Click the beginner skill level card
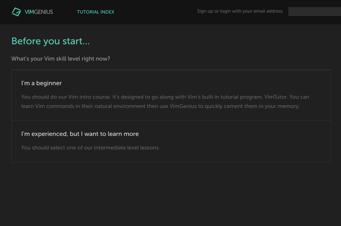Image resolution: width=341 pixels, height=226 pixels. pos(170,95)
